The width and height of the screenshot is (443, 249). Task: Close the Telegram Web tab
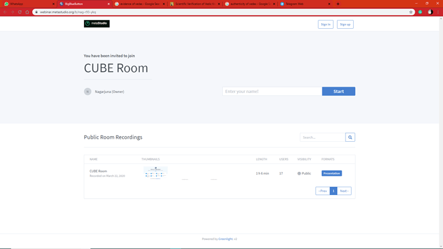[329, 4]
